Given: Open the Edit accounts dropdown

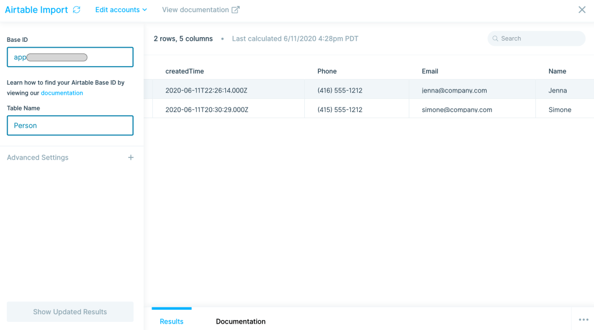Looking at the screenshot, I should [121, 10].
